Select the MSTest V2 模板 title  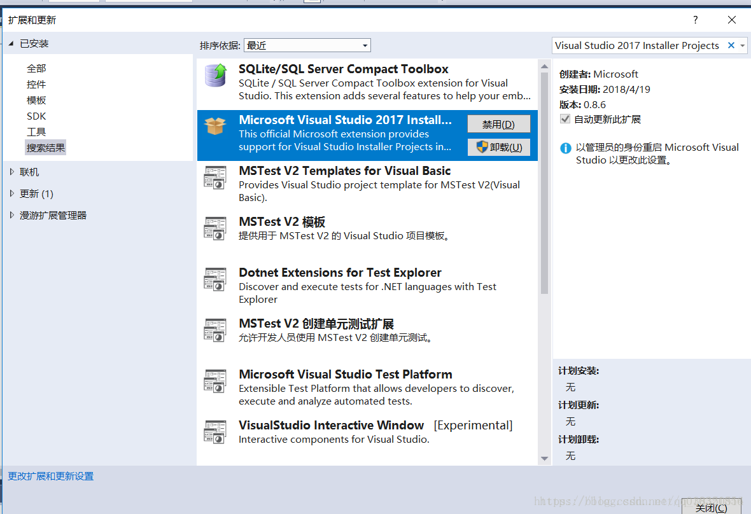[x=281, y=221]
